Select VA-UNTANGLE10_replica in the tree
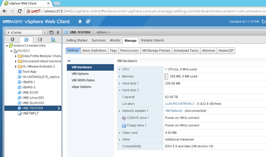Viewport: 266px width, 157px height. coord(41,77)
